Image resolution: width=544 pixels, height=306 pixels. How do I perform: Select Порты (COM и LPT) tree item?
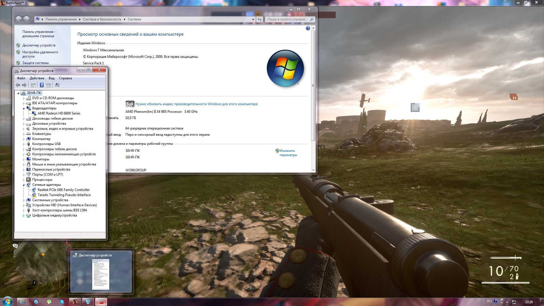48,175
